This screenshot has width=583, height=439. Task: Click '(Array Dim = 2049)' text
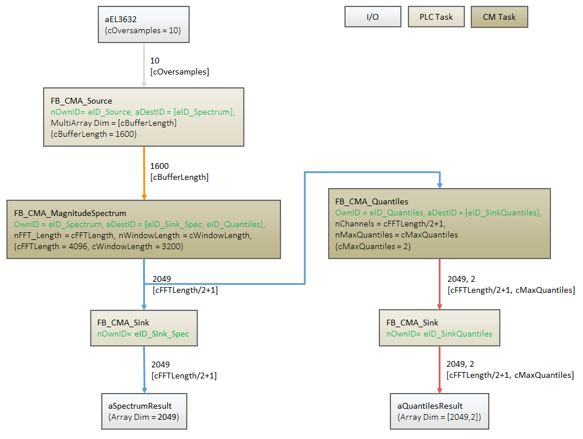[x=144, y=417]
